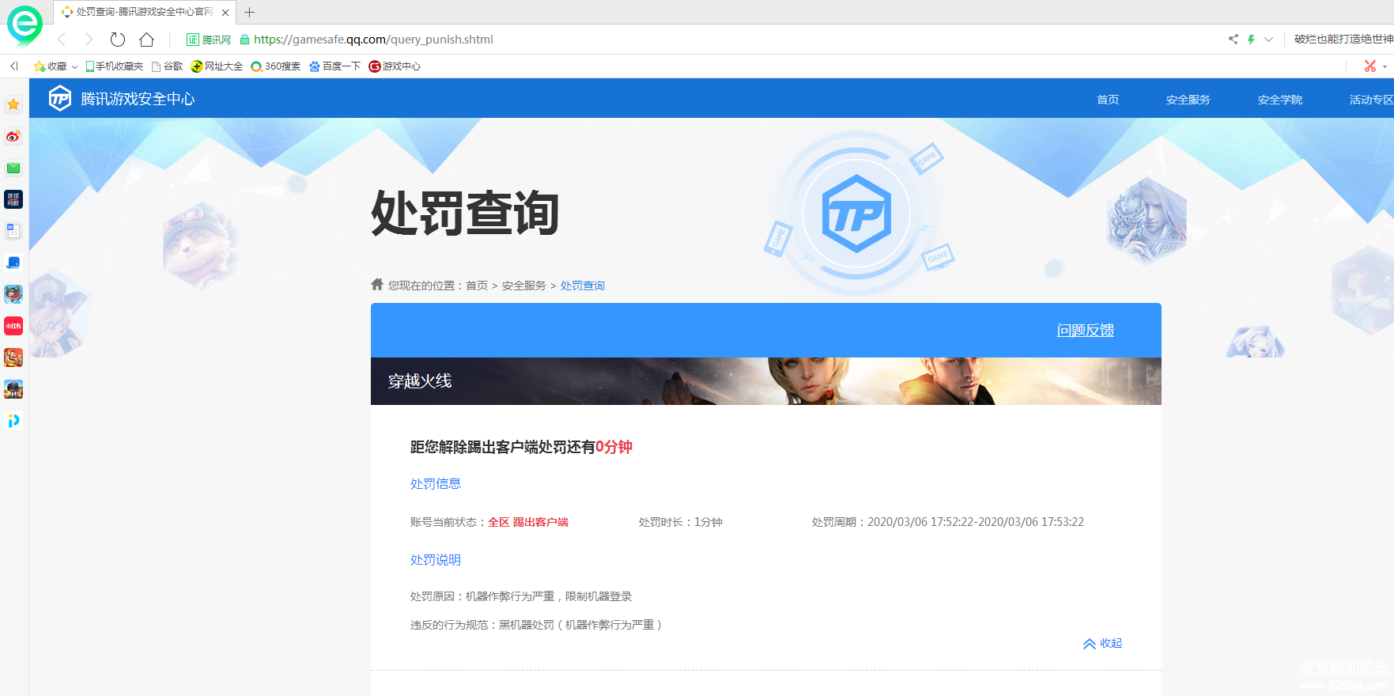Open the 环球网校 sidebar icon
This screenshot has height=696, width=1394.
coord(13,199)
